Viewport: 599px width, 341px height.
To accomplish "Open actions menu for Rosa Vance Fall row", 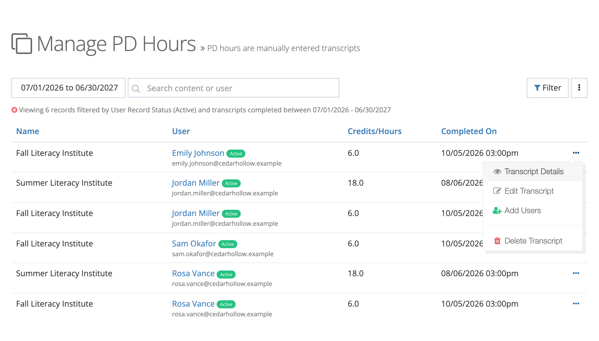I will (x=576, y=303).
